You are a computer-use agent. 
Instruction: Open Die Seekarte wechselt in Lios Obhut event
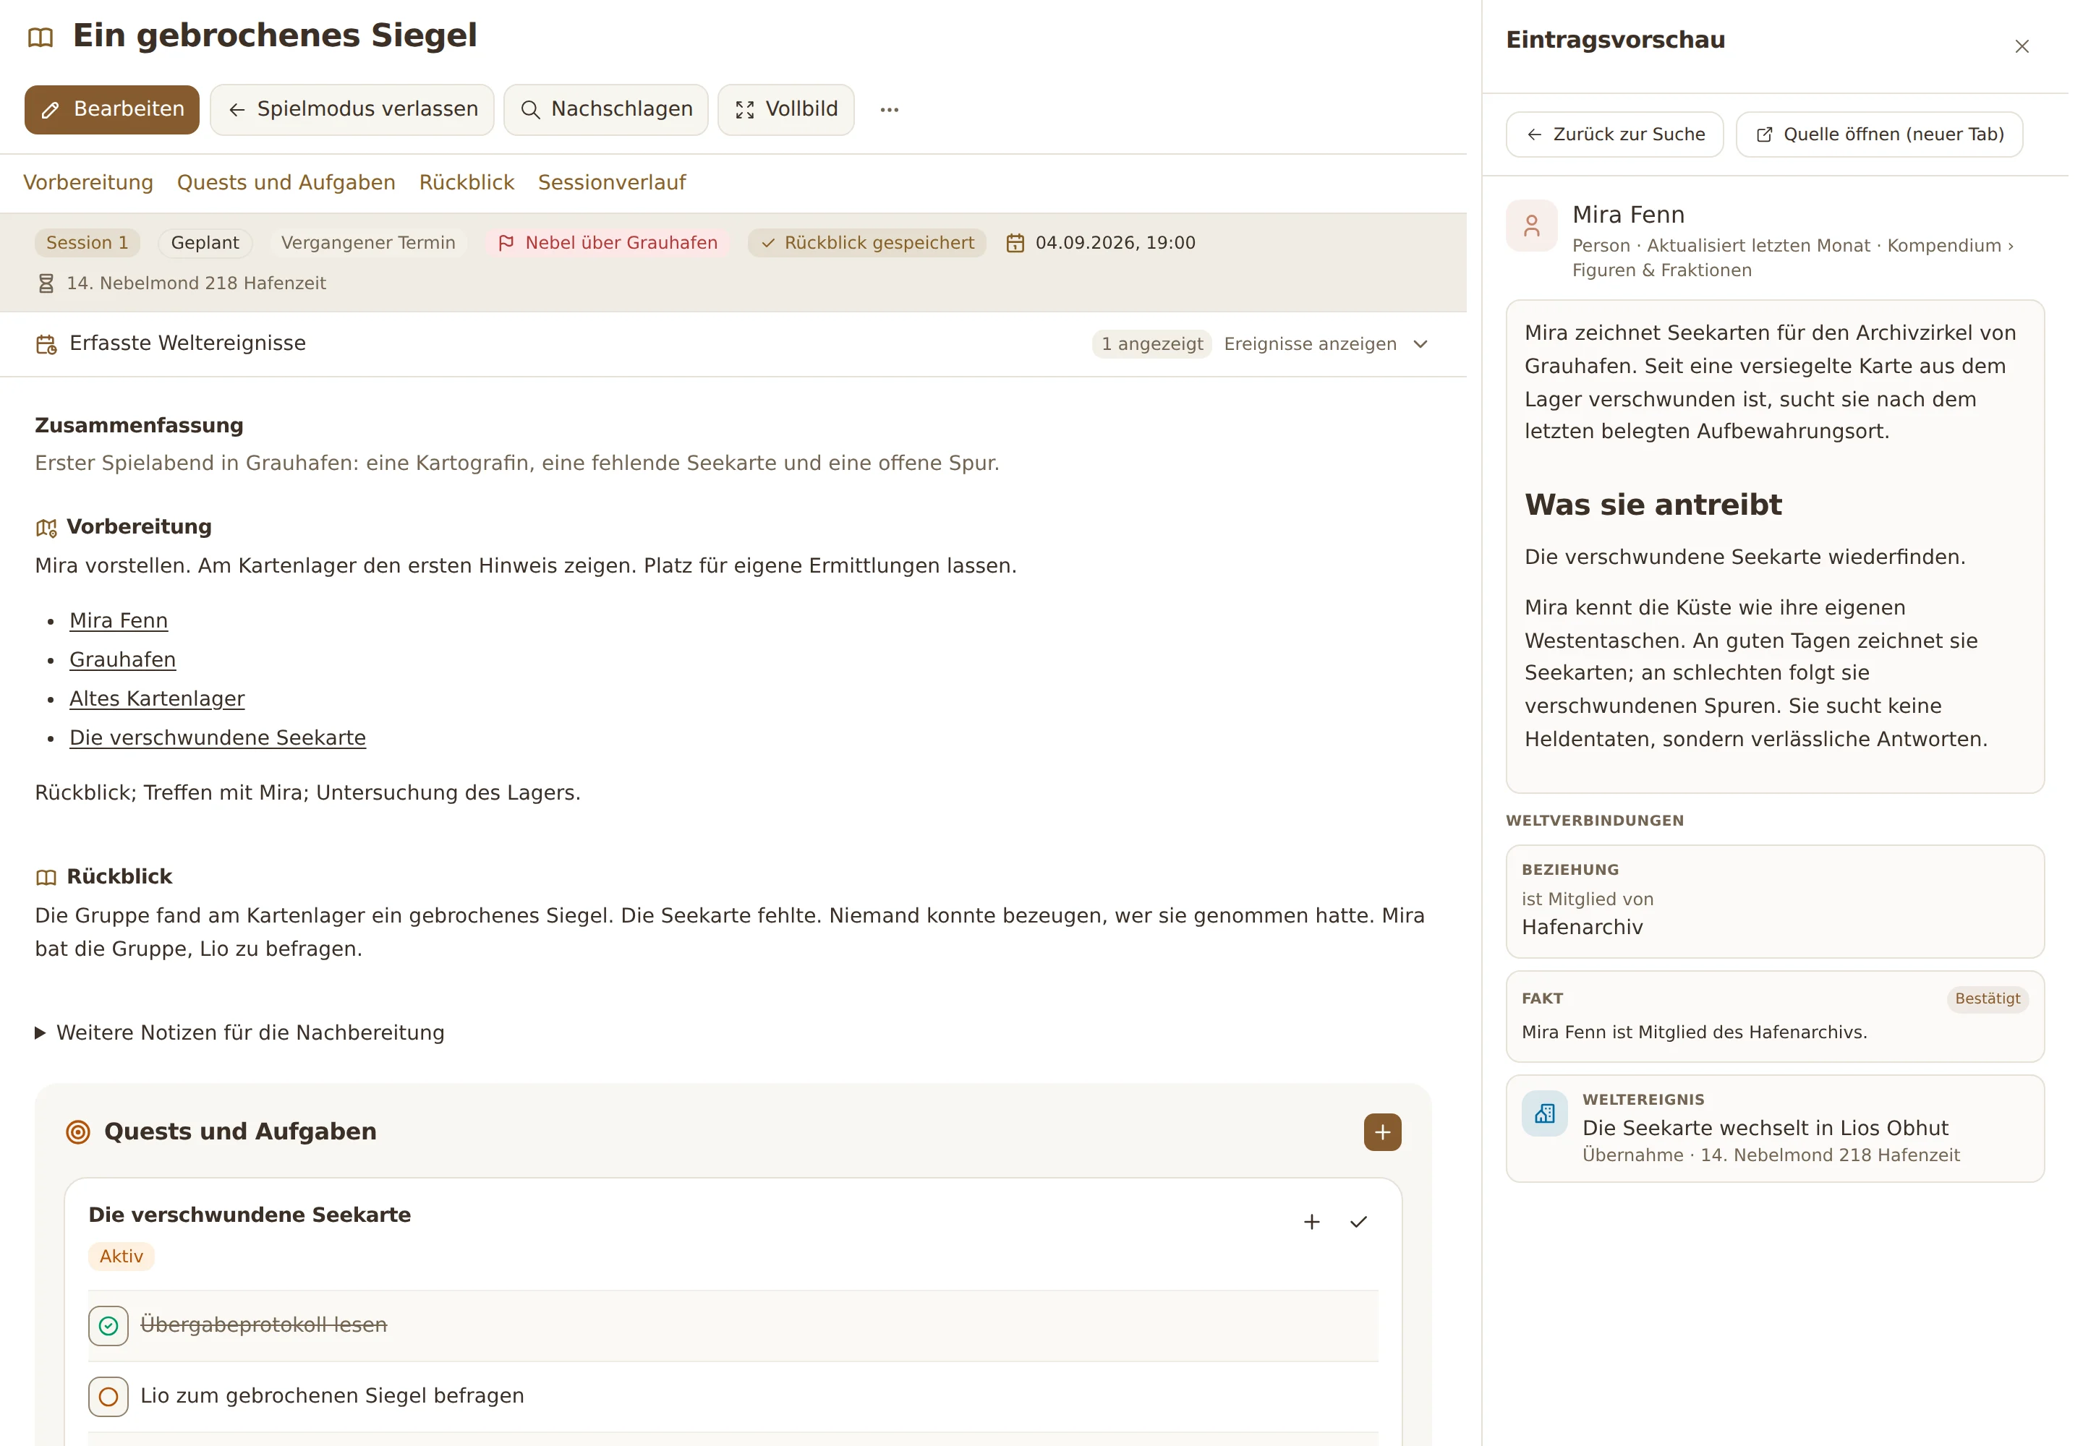(x=1775, y=1129)
